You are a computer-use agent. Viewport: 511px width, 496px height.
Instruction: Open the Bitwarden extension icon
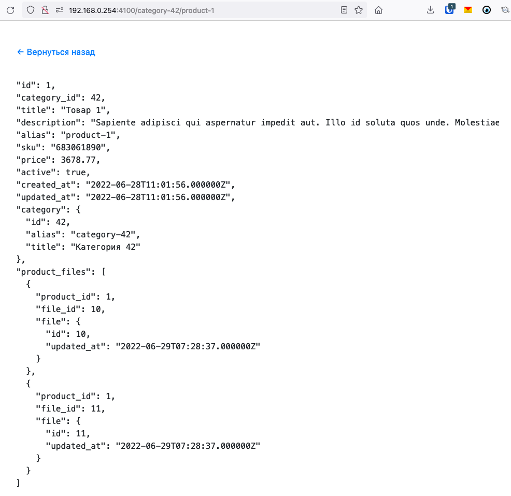[449, 9]
